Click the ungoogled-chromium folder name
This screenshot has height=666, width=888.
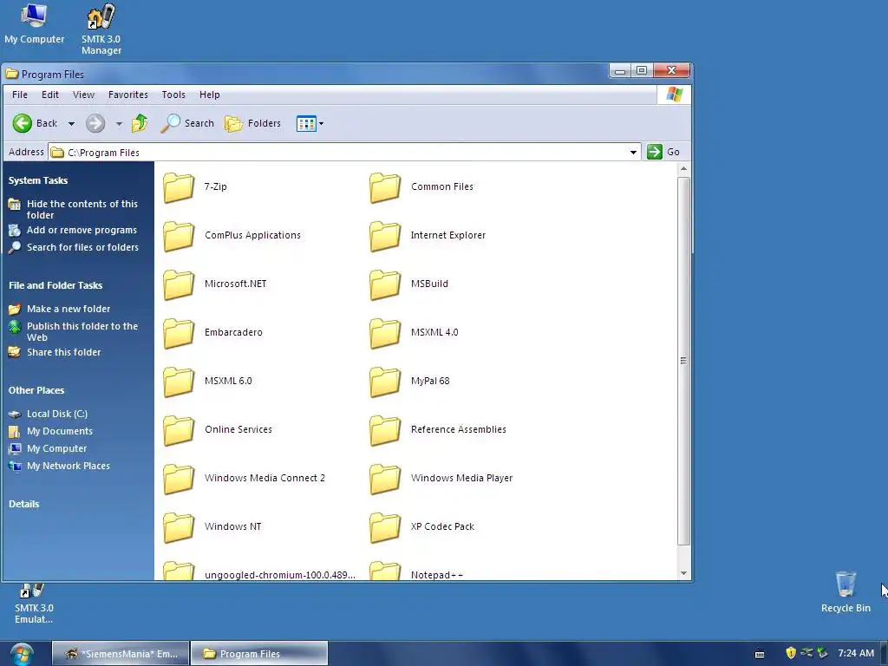[280, 575]
